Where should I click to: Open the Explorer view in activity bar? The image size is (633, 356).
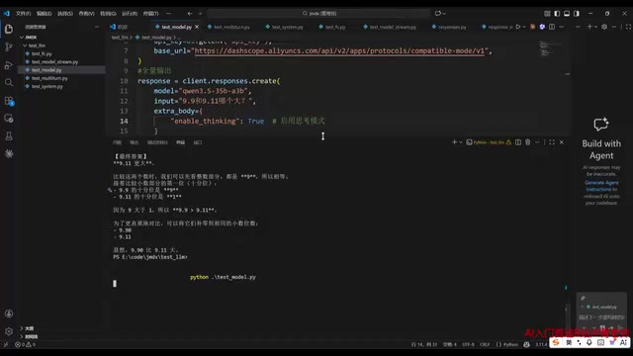coord(9,29)
